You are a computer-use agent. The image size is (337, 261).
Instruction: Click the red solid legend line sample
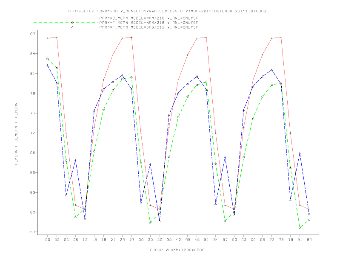click(x=66, y=18)
